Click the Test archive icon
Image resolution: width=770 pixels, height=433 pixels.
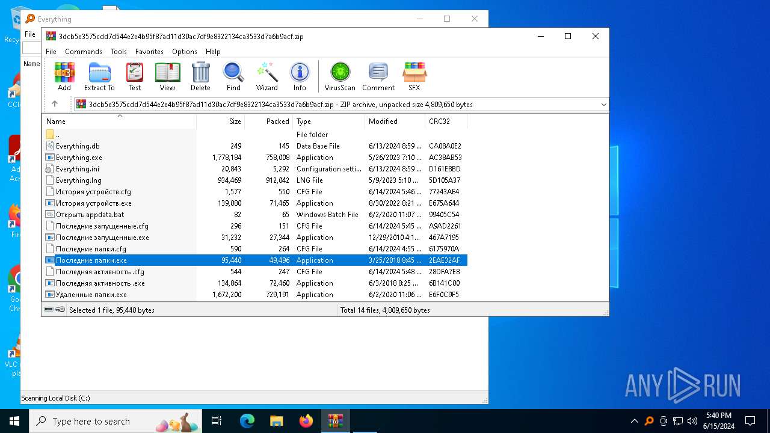135,76
